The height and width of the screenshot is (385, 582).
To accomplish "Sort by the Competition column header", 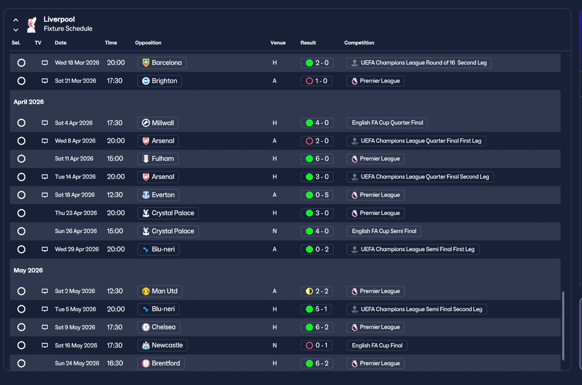I will pyautogui.click(x=359, y=43).
